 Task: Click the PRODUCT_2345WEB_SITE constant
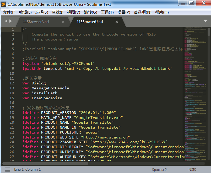pos(64,142)
